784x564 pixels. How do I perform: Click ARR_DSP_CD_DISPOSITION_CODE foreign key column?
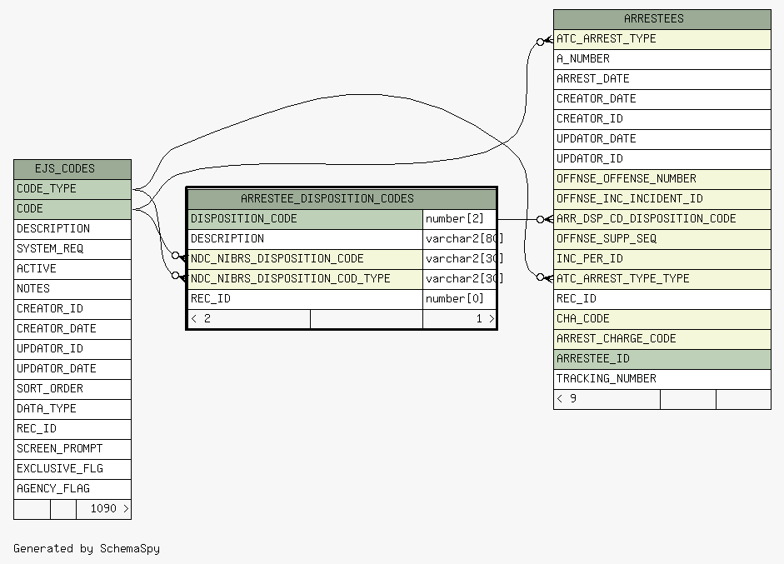coord(662,219)
